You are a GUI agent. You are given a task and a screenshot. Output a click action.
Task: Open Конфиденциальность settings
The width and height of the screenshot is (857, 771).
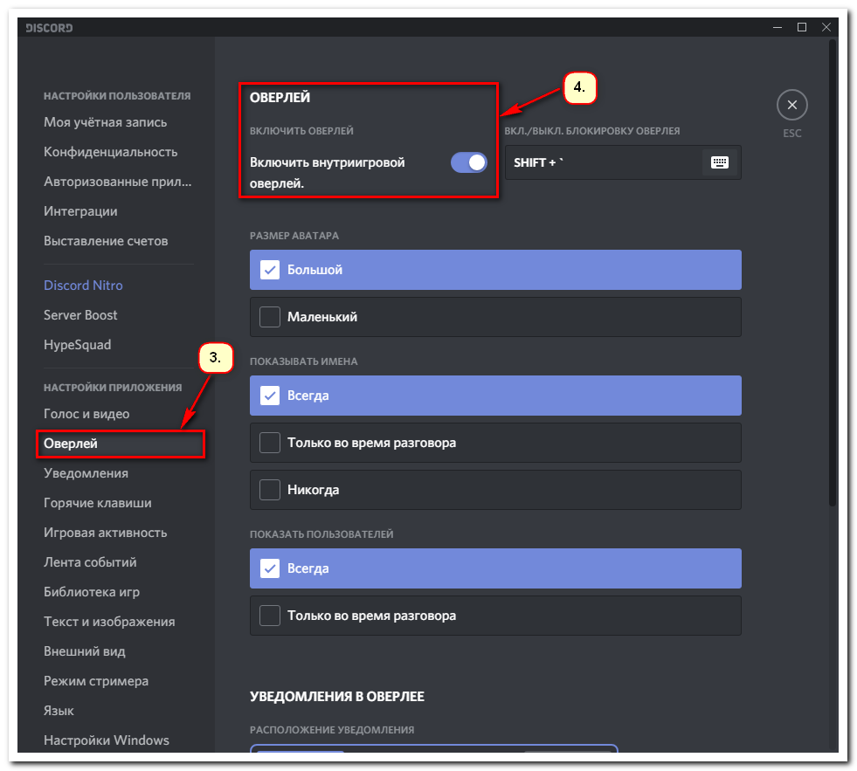110,152
